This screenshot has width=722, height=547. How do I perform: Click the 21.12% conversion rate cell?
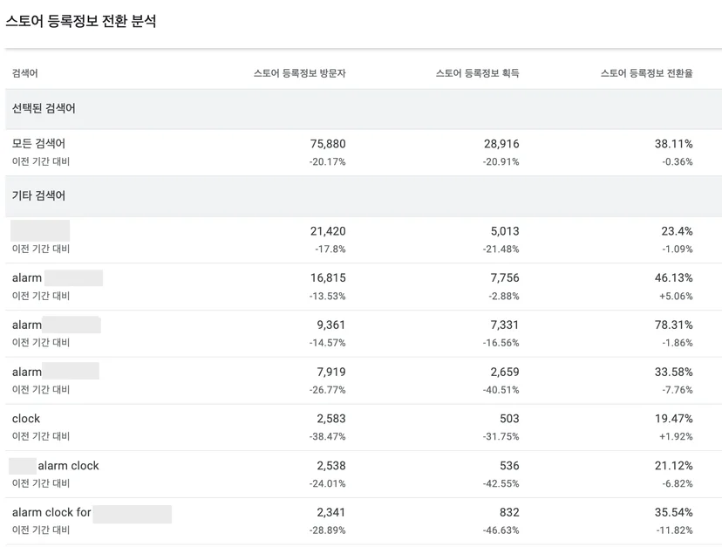click(x=674, y=466)
